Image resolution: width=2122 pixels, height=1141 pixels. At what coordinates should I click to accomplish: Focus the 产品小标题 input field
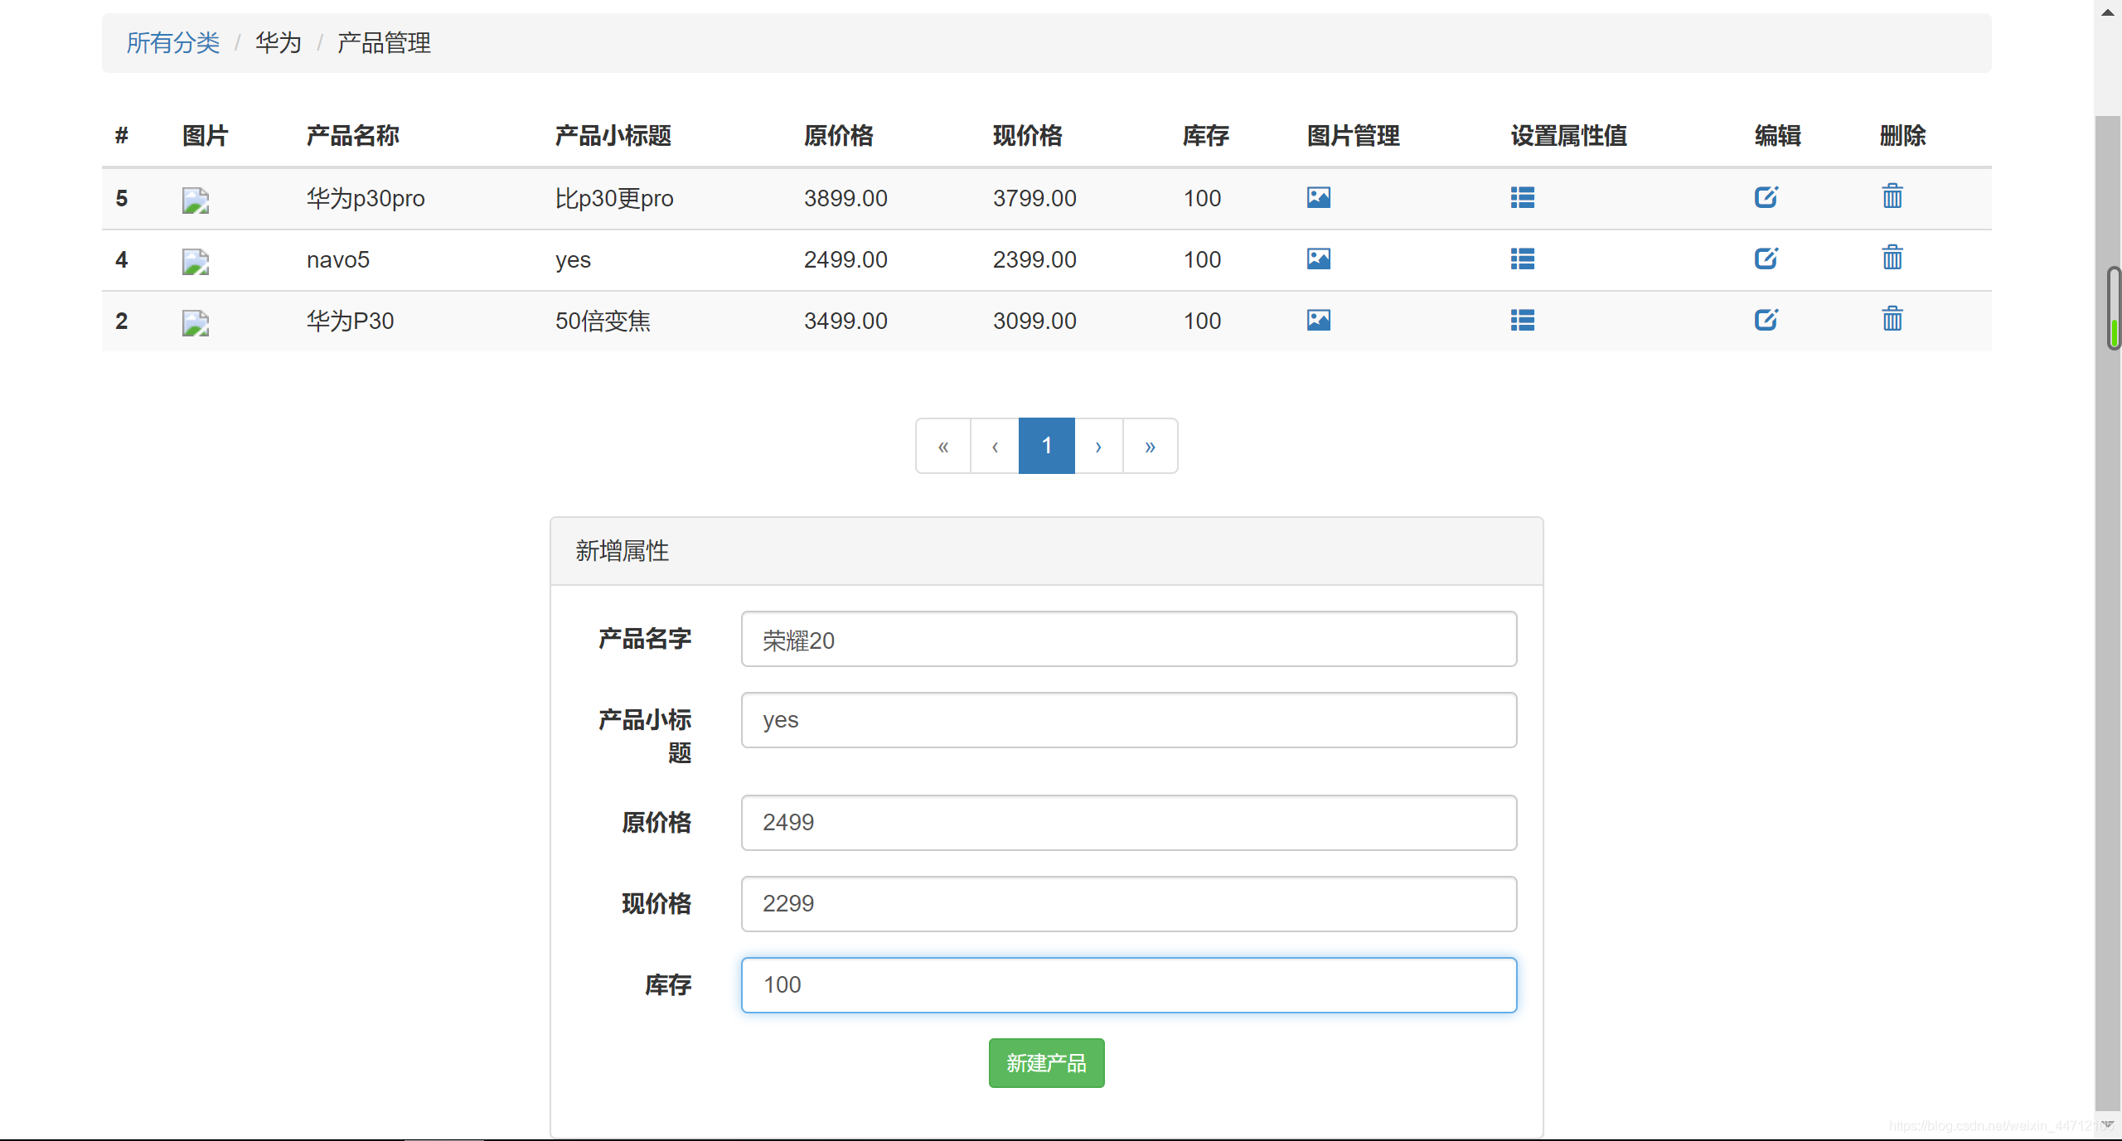click(x=1129, y=720)
